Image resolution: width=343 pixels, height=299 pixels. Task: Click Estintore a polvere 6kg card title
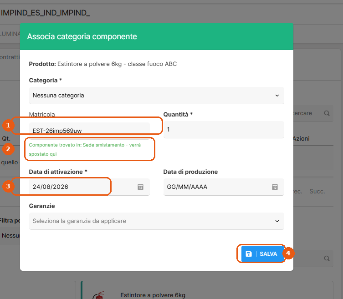(x=153, y=295)
